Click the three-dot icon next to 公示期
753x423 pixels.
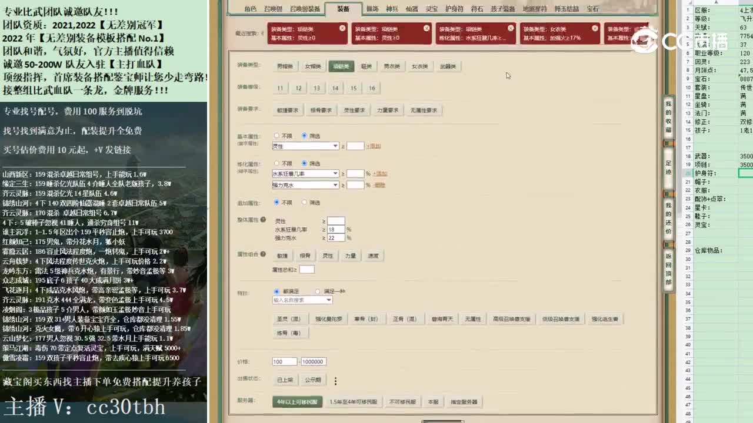coord(335,381)
